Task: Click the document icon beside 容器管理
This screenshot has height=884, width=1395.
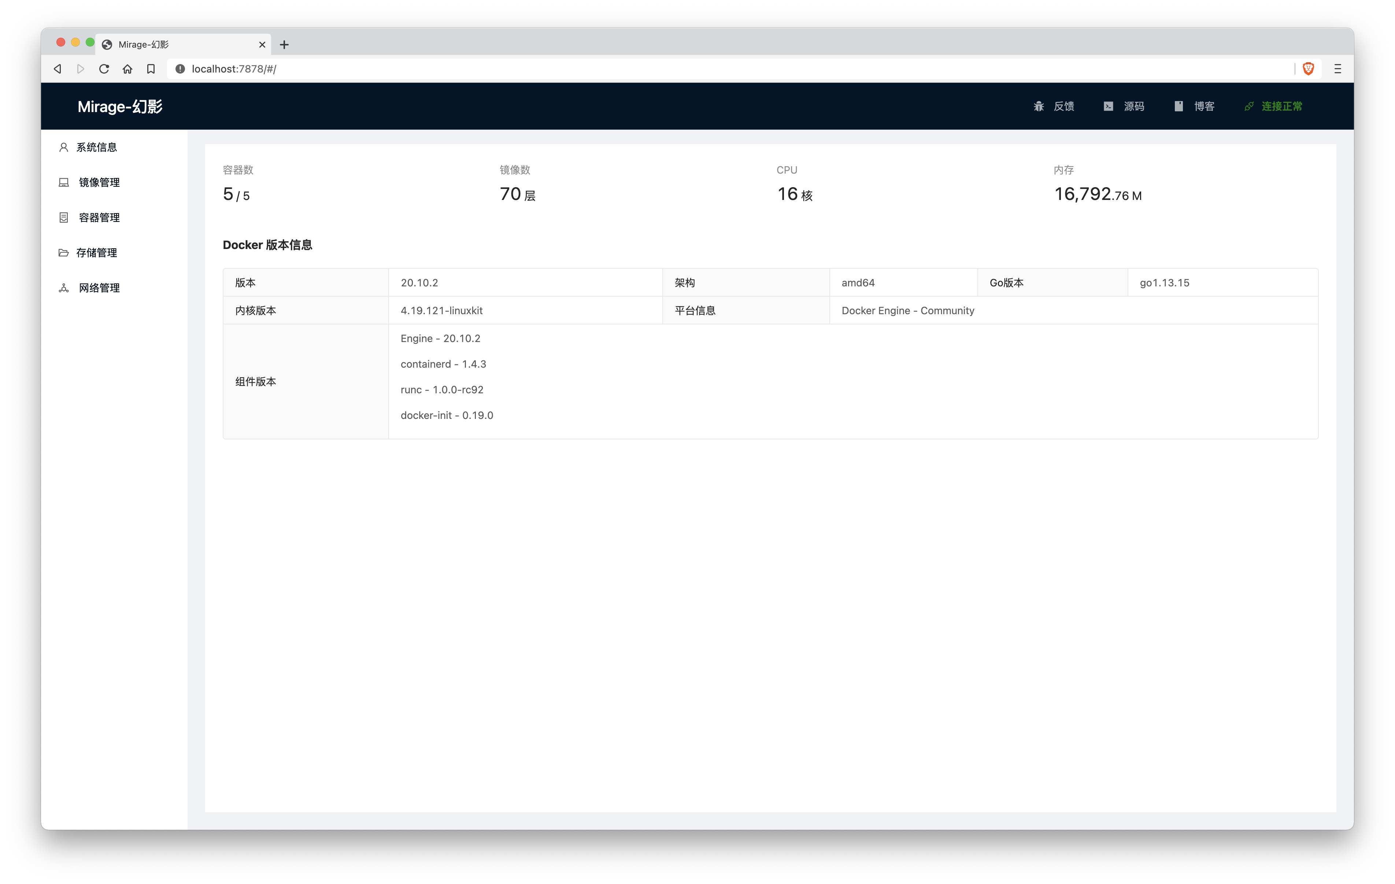Action: [64, 217]
